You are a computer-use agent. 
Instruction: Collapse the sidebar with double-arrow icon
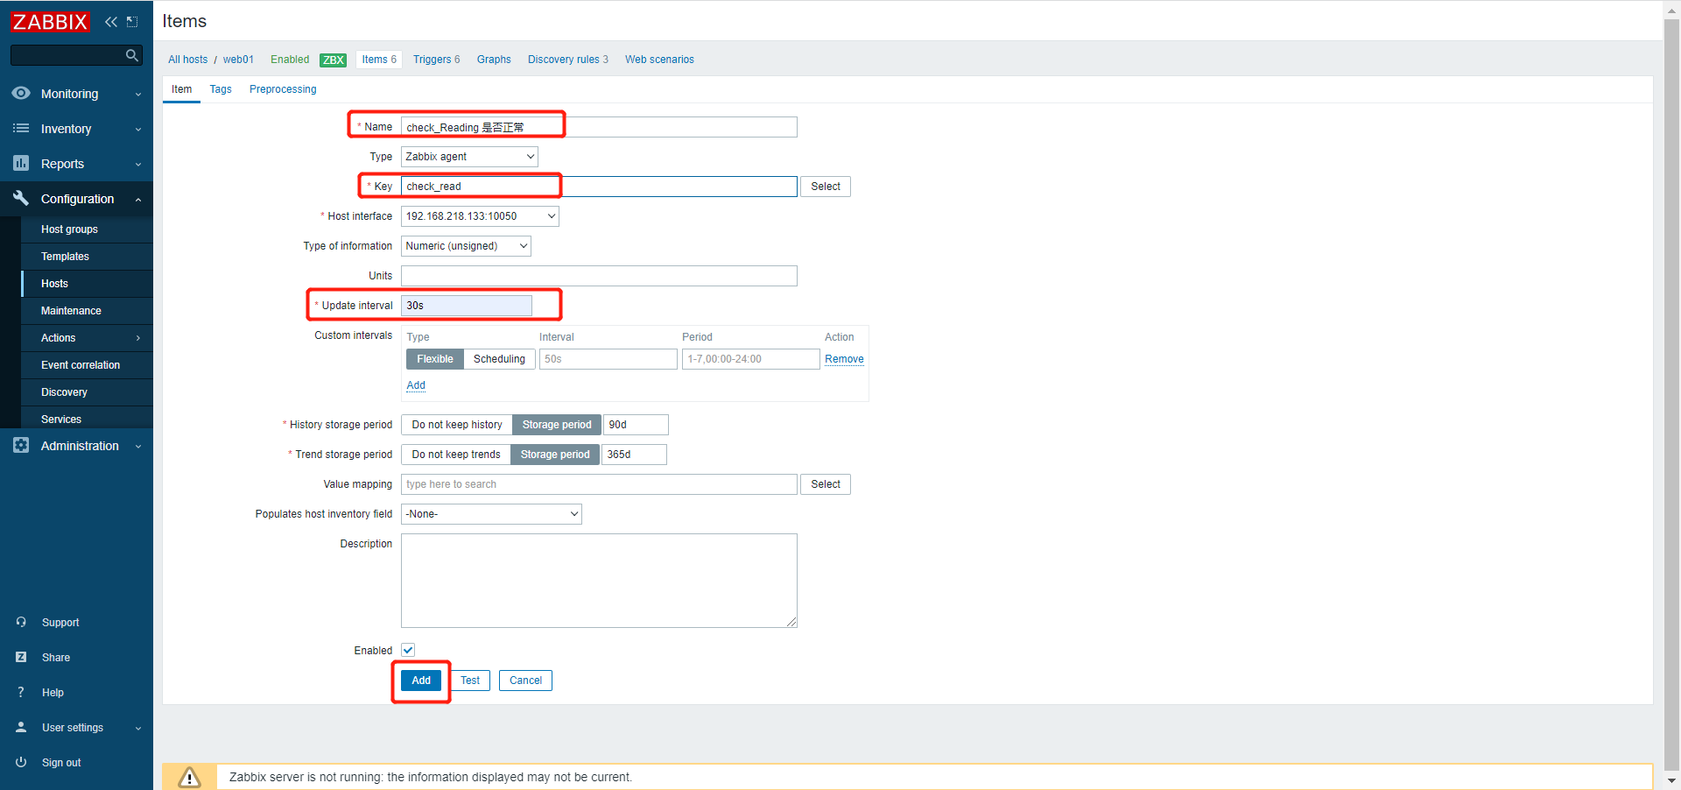[111, 22]
